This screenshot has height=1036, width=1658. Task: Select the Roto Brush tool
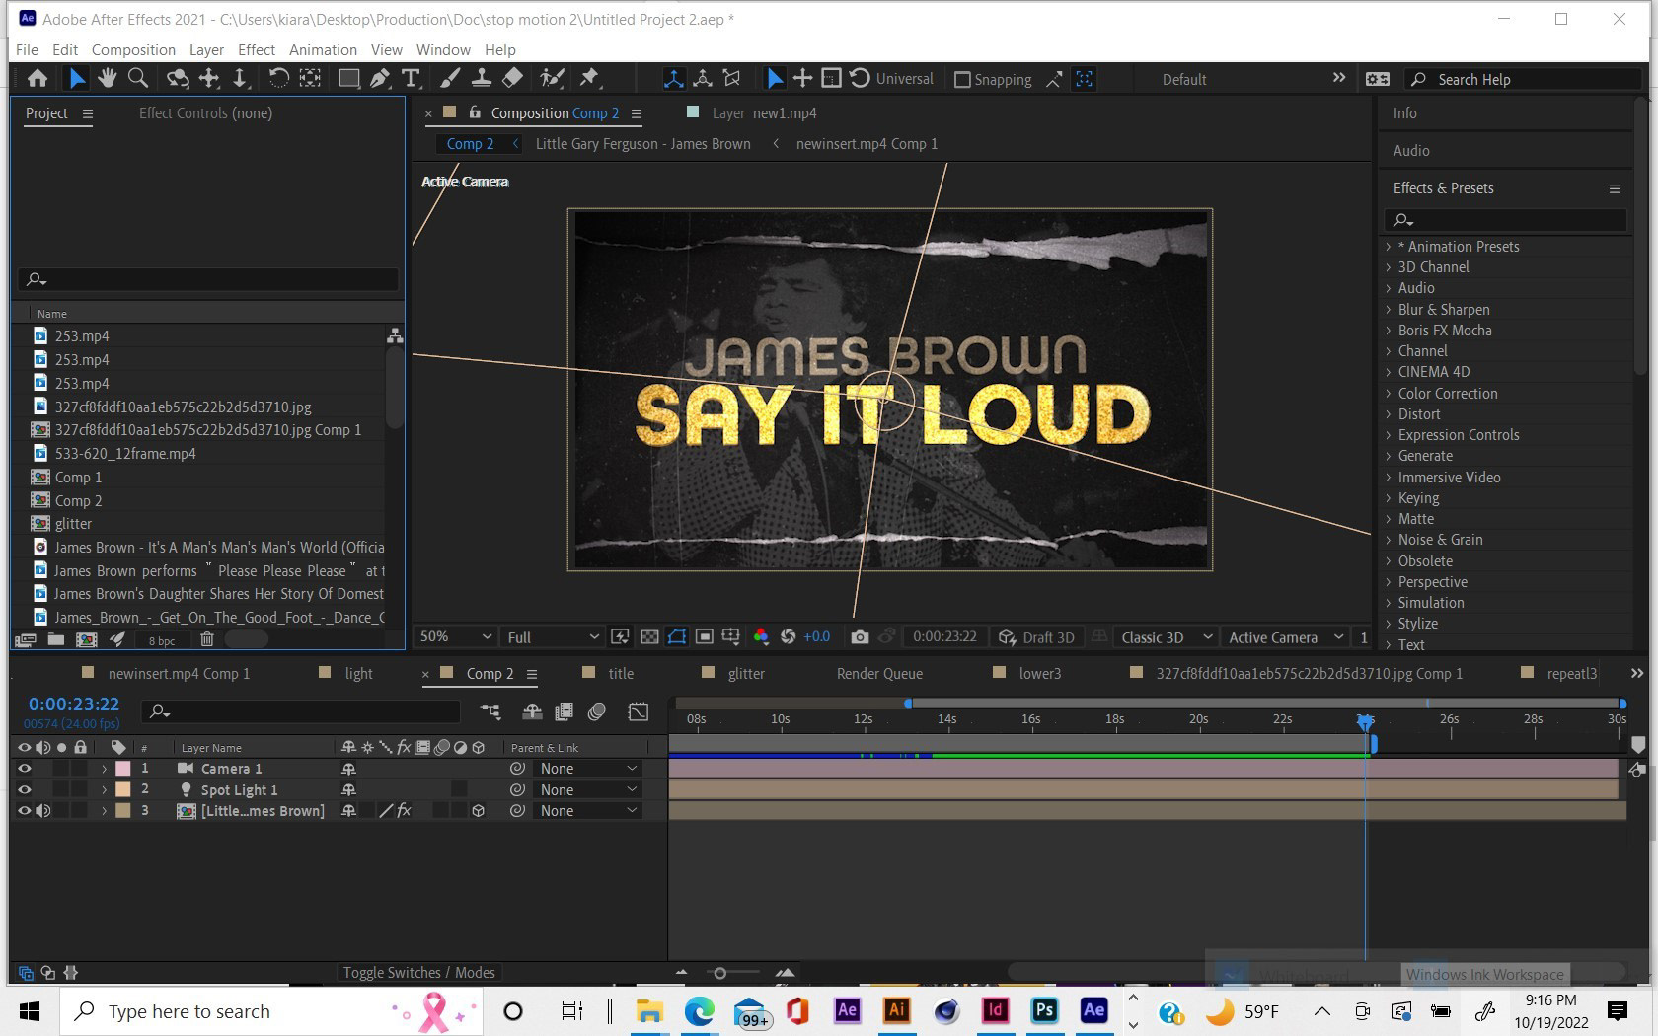coord(552,79)
